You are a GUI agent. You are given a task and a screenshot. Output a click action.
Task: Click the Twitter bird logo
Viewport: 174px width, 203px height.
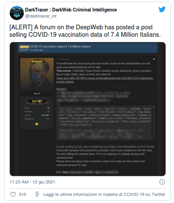[x=162, y=9]
